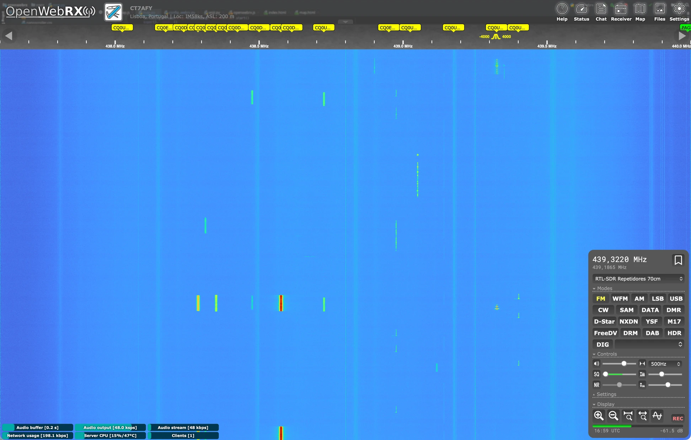Mute audio with the speaker icon
Screen dimensions: 691x440
tap(596, 364)
